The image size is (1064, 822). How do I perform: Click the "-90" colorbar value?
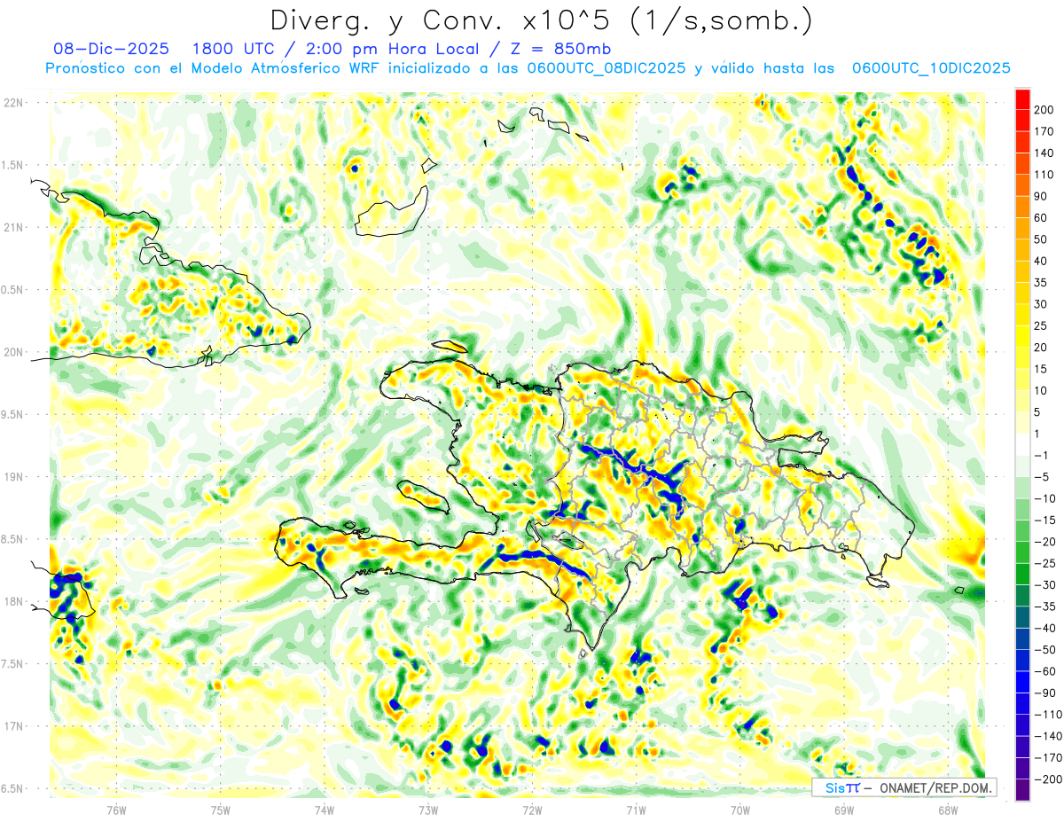coord(1046,693)
